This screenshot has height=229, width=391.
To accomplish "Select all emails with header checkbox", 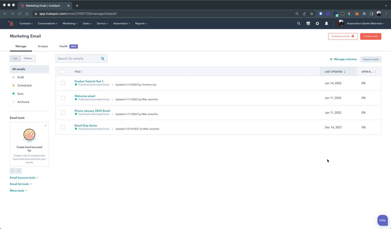I will tap(63, 72).
